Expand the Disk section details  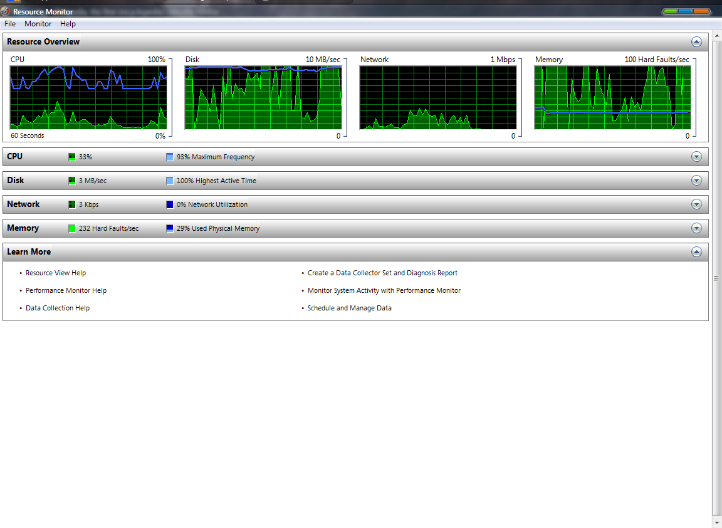696,180
